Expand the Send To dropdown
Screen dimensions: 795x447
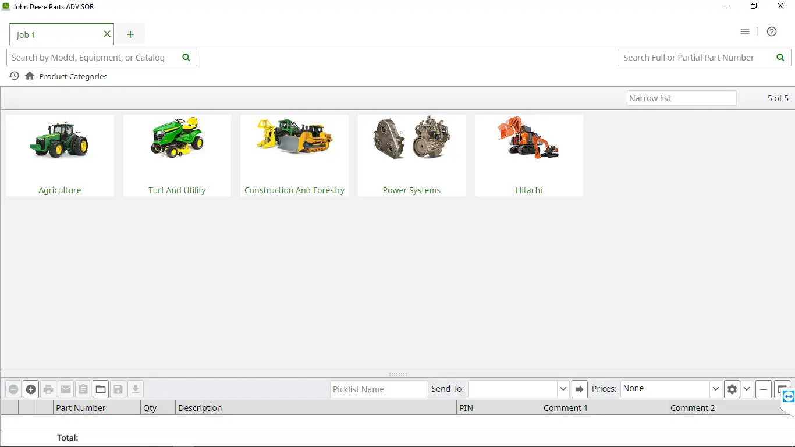[563, 389]
